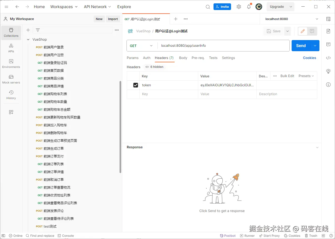Image resolution: width=335 pixels, height=239 pixels.
Task: Open the code snippet panel on the right
Action: point(328,58)
